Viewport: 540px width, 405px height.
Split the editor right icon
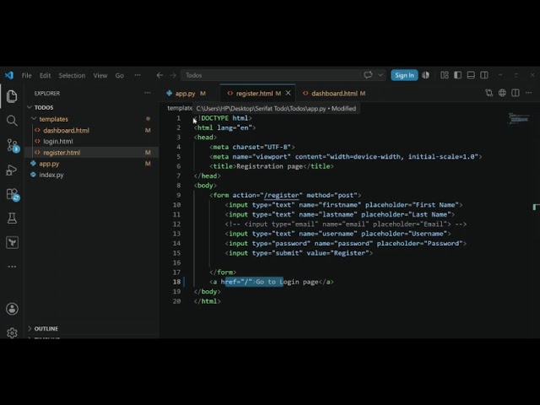(516, 93)
